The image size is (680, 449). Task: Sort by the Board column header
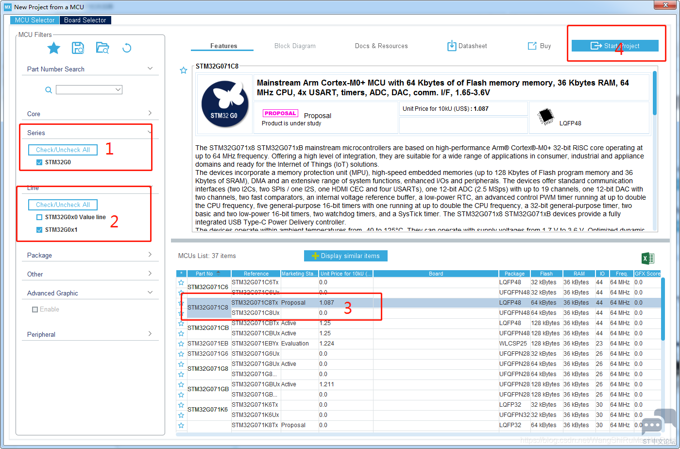coord(436,274)
